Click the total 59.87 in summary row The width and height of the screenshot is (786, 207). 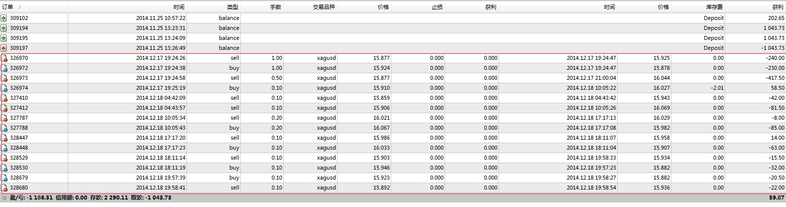pos(777,198)
